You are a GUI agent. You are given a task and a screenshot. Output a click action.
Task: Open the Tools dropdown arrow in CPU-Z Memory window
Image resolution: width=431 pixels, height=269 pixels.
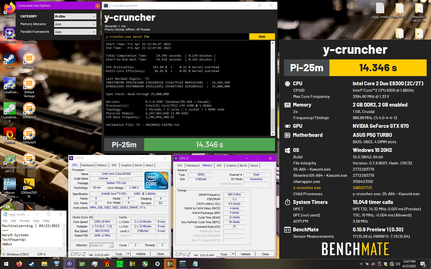[233, 254]
